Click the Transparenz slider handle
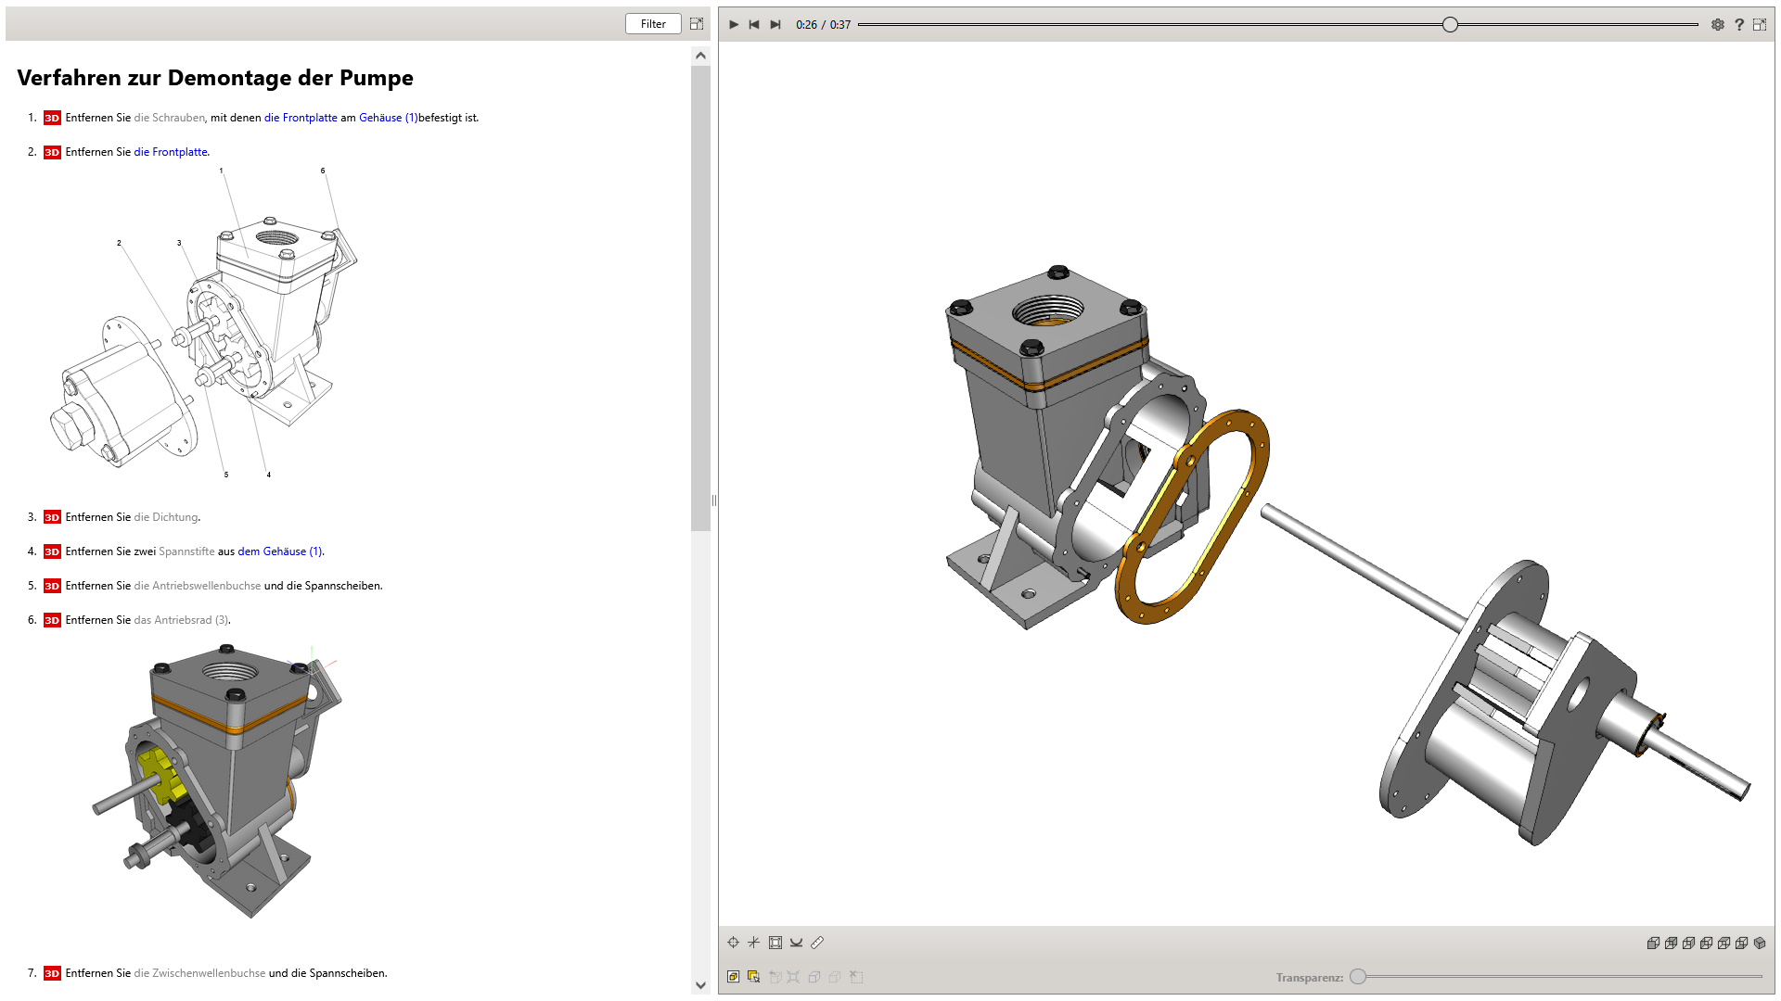 [x=1358, y=976]
